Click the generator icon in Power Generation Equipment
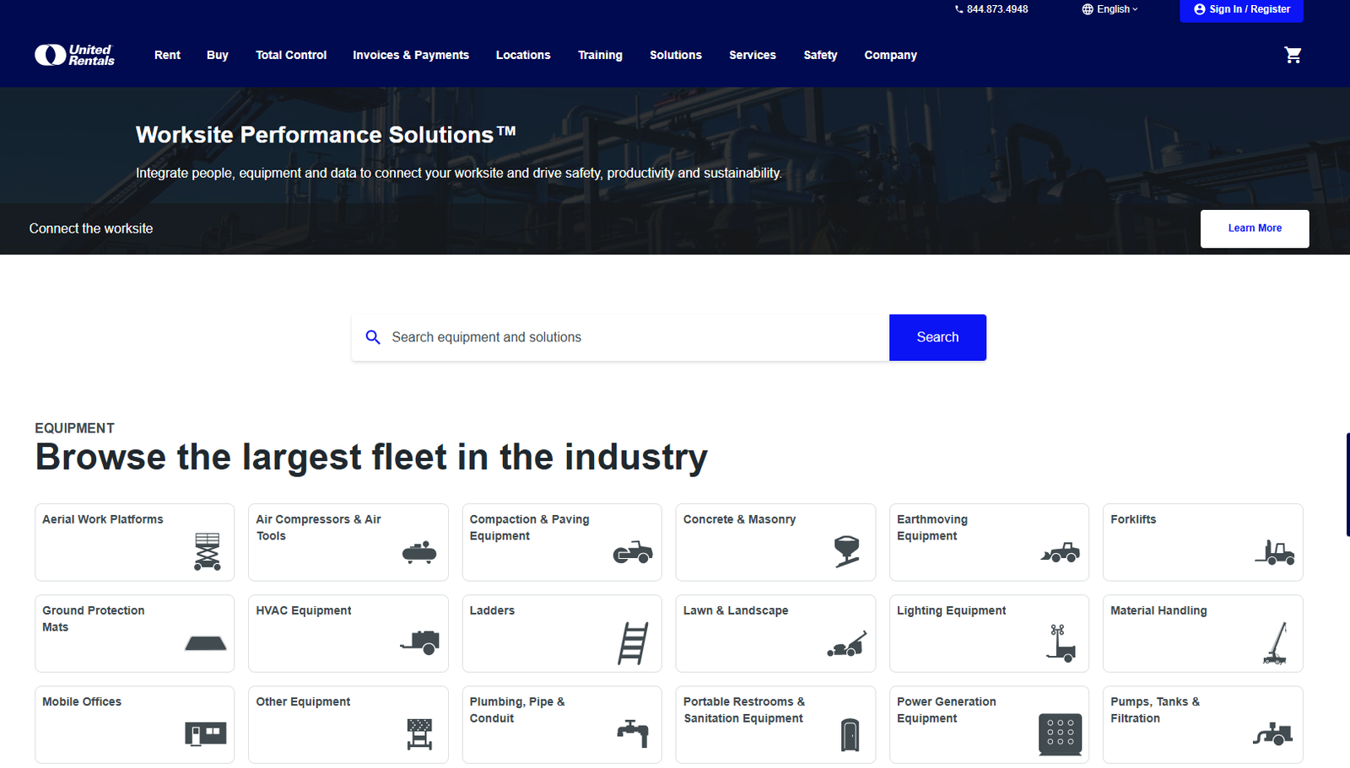 [x=1060, y=734]
